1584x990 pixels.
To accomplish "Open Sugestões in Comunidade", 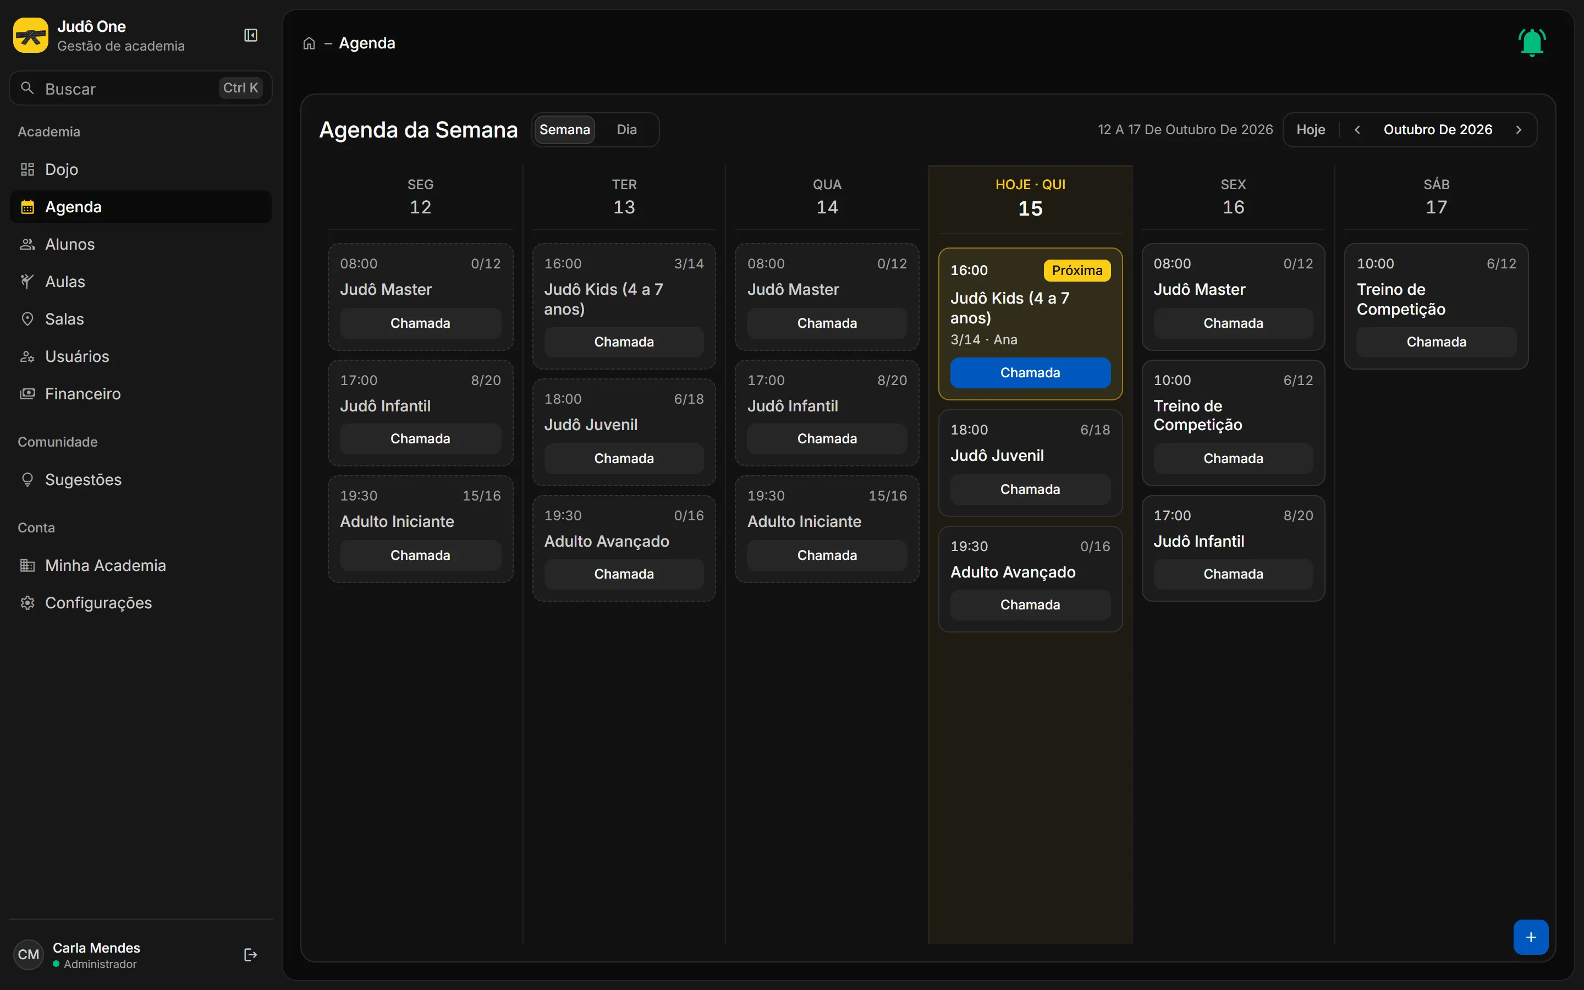I will 141,480.
